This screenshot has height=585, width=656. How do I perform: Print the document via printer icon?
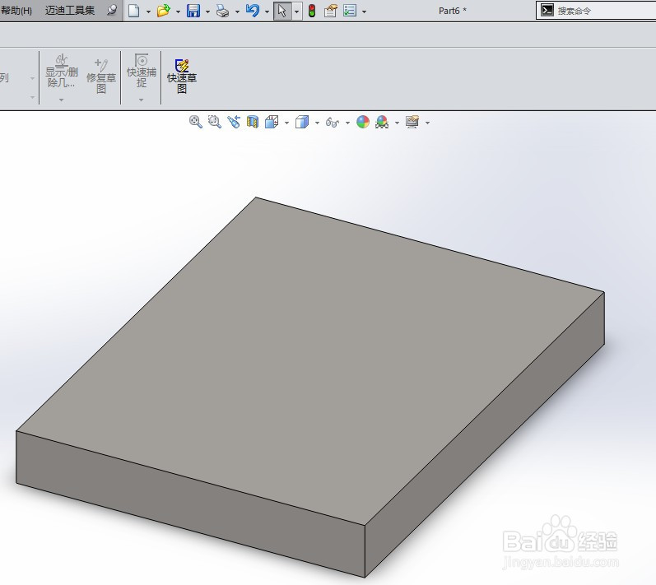point(222,11)
